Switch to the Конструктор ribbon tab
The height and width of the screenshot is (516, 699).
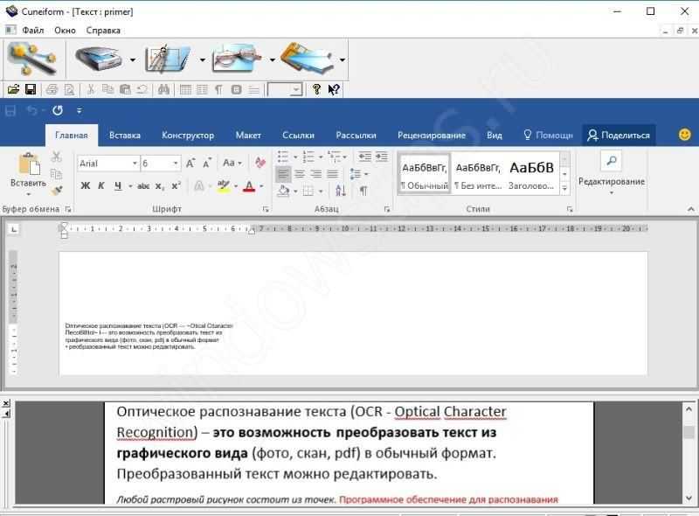pos(188,136)
